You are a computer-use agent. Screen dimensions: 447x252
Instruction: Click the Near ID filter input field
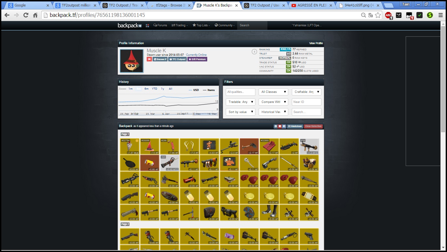306,102
